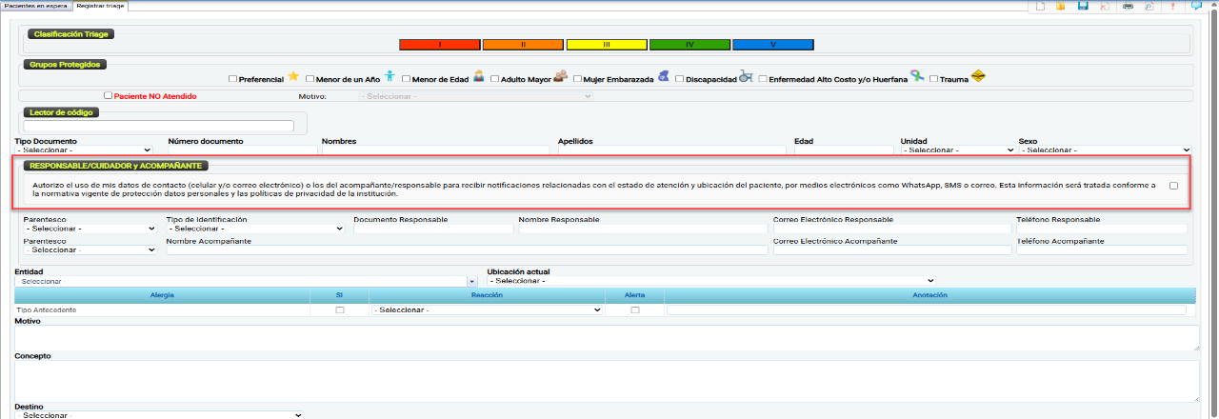
Task: Click the Lector de código input field
Action: (x=158, y=126)
